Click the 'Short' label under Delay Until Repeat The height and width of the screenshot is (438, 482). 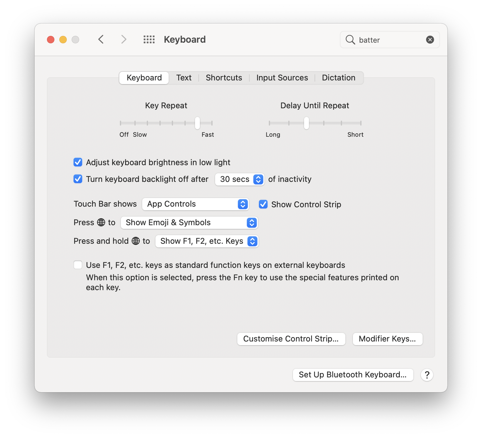[355, 135]
